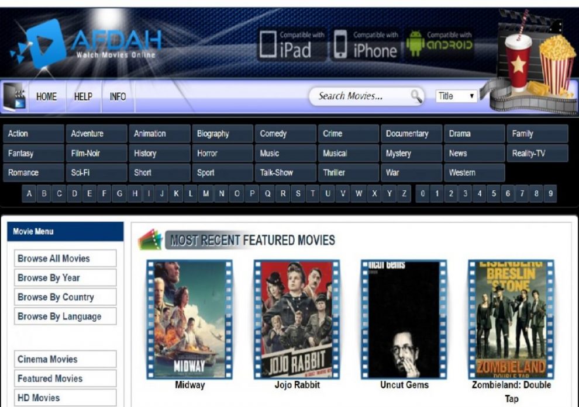Open Cinema Movies in Movie Menu
This screenshot has height=407, width=579.
click(x=66, y=359)
